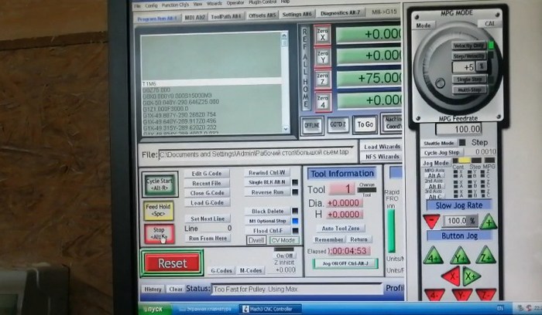
Task: Toggle Shuttle Mode
Action: click(439, 143)
